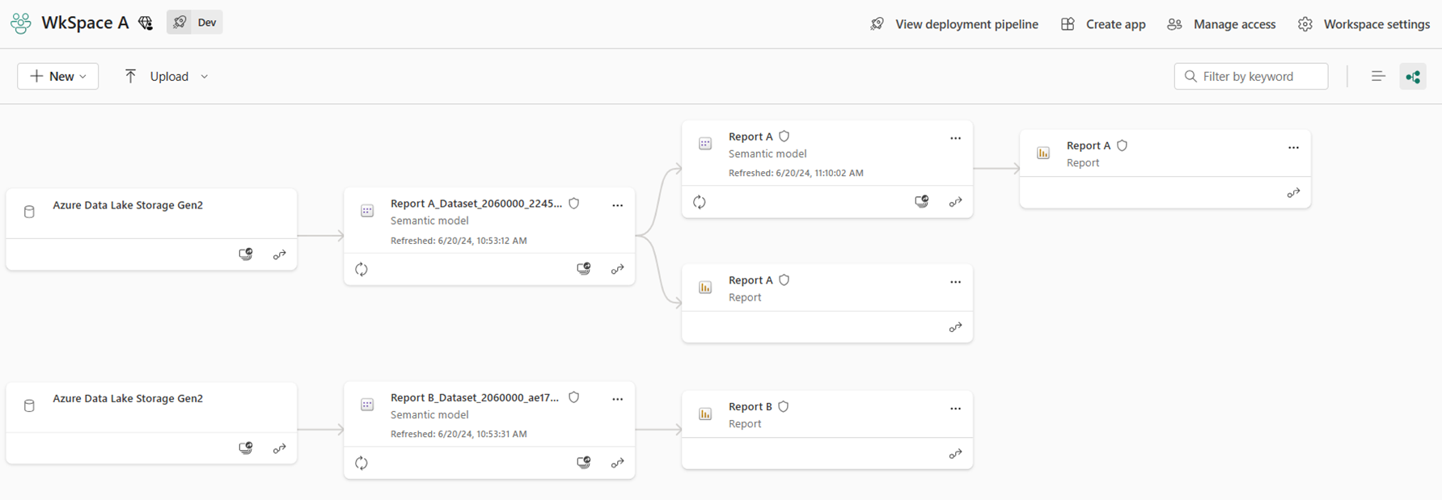Viewport: 1442px width, 500px height.
Task: Show lineage for the top Azure Data Lake Storage card
Action: click(x=280, y=255)
